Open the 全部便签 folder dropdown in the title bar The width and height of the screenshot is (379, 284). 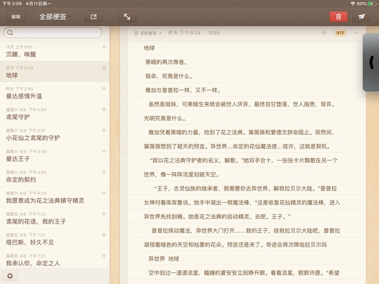coord(54,17)
